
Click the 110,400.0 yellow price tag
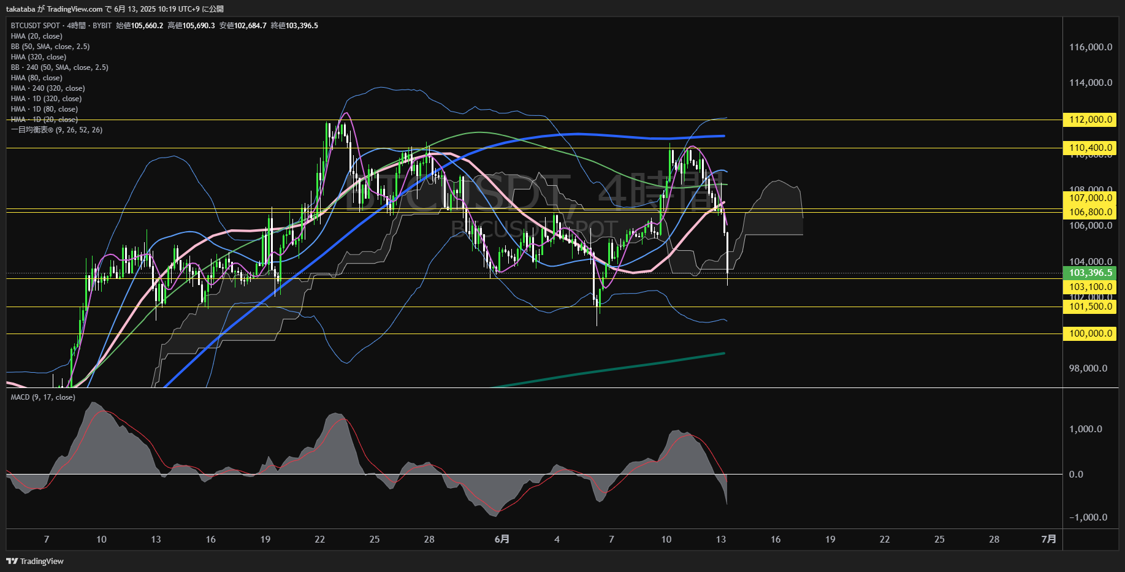[1089, 148]
